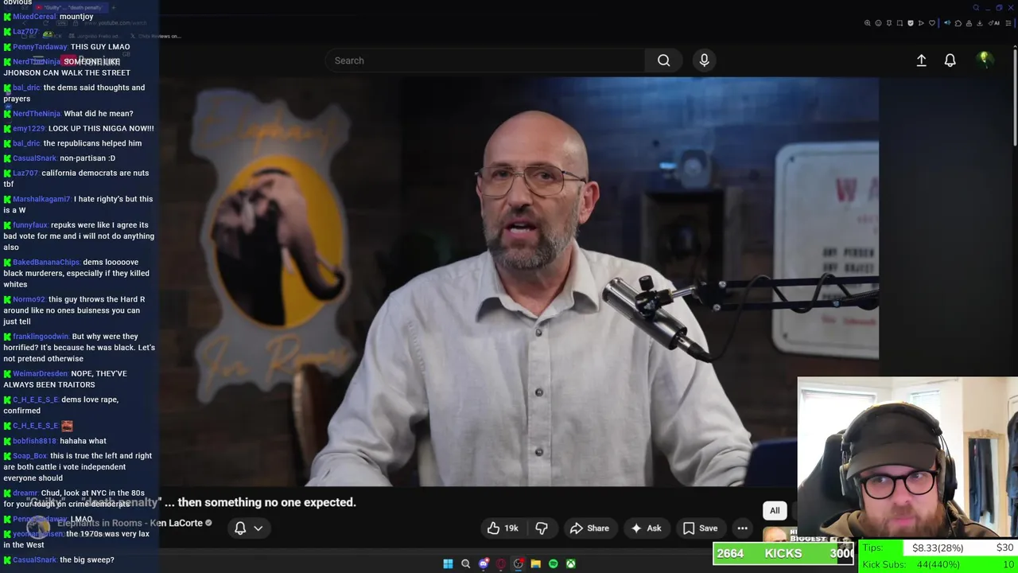Image resolution: width=1018 pixels, height=573 pixels.
Task: Open YouTube notifications bell in header
Action: point(950,60)
